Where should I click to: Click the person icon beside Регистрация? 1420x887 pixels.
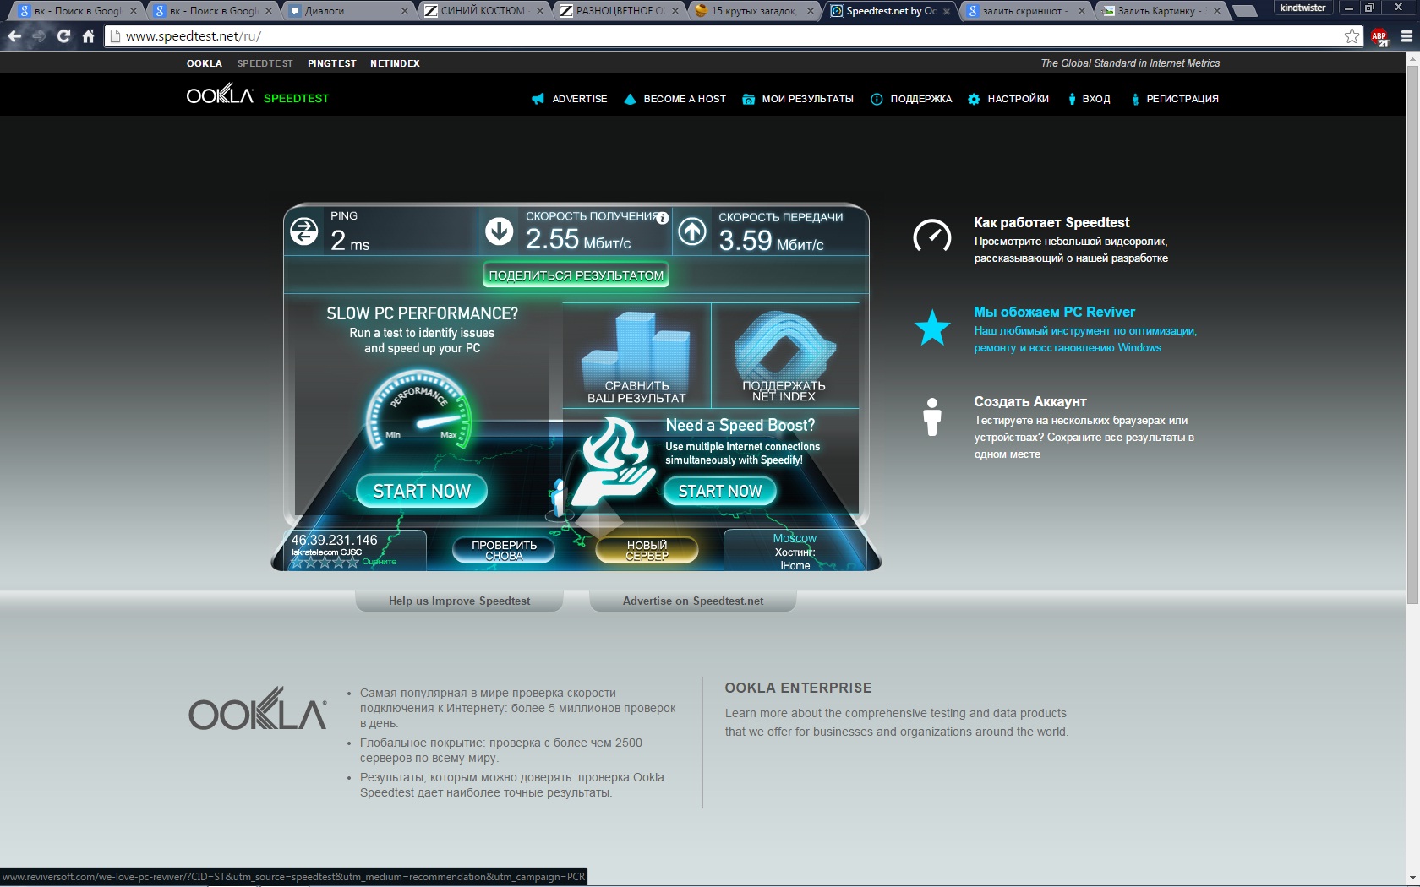(1135, 99)
